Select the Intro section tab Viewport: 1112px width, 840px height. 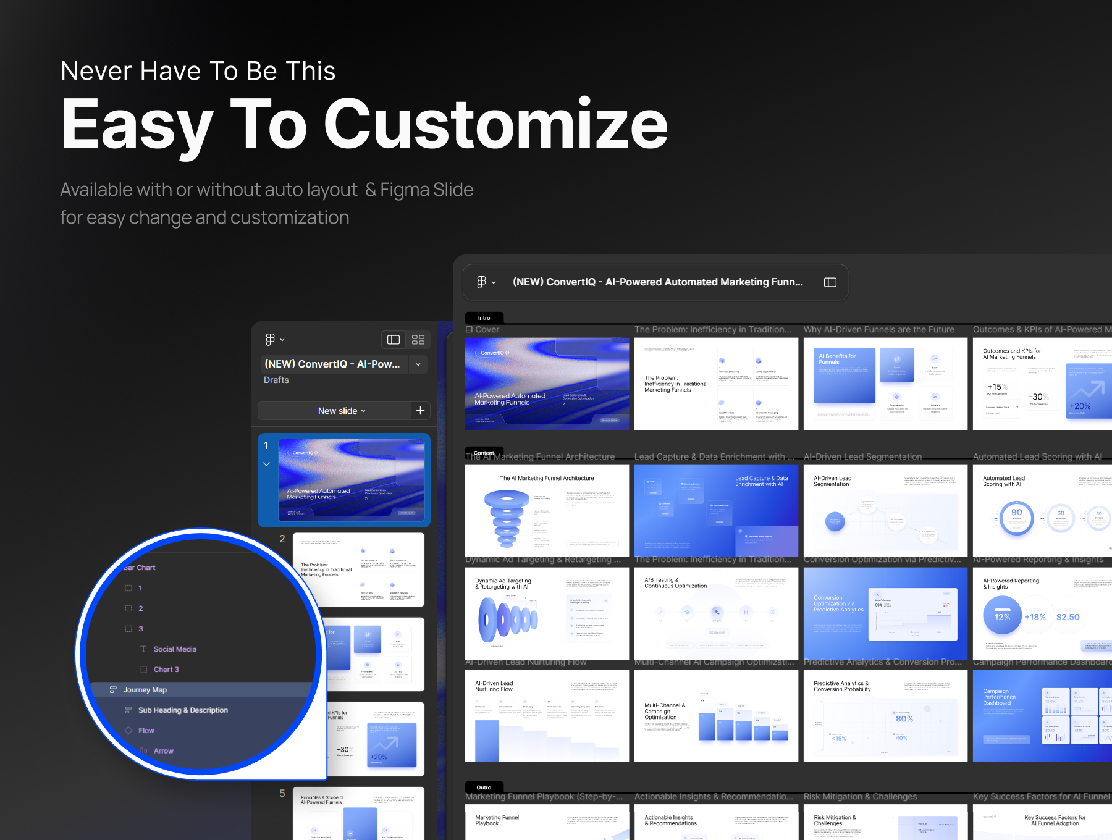click(484, 318)
